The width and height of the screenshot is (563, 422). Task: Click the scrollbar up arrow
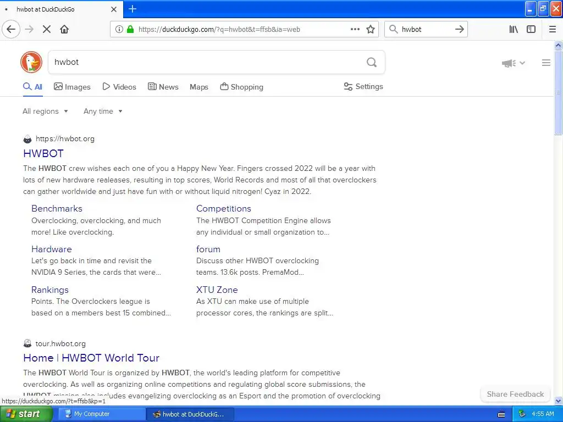pos(558,45)
